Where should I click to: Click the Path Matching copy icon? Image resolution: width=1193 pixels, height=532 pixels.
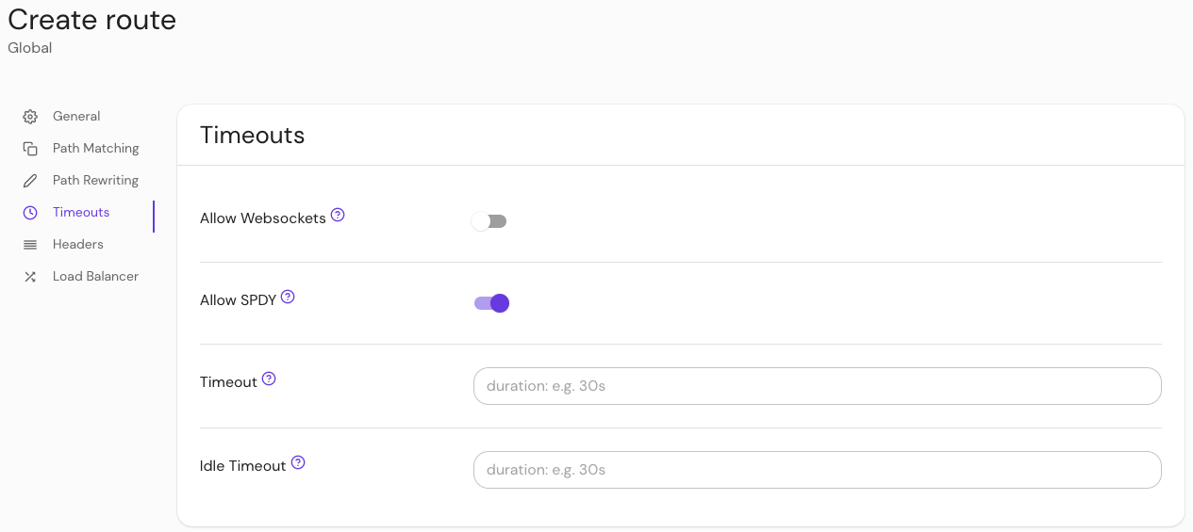click(x=30, y=149)
